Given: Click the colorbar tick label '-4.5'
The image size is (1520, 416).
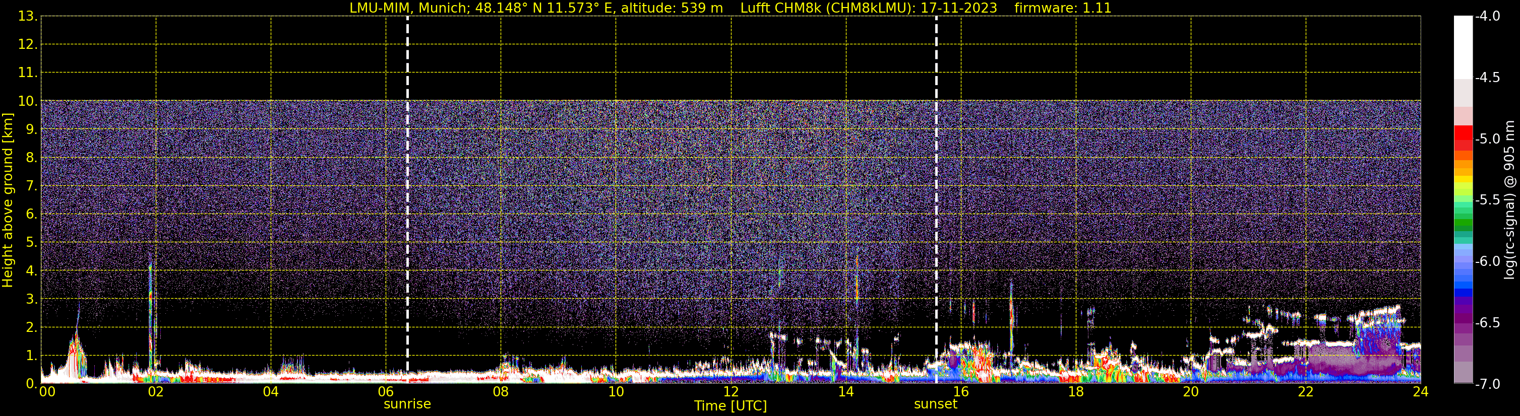Looking at the screenshot, I should 1488,77.
